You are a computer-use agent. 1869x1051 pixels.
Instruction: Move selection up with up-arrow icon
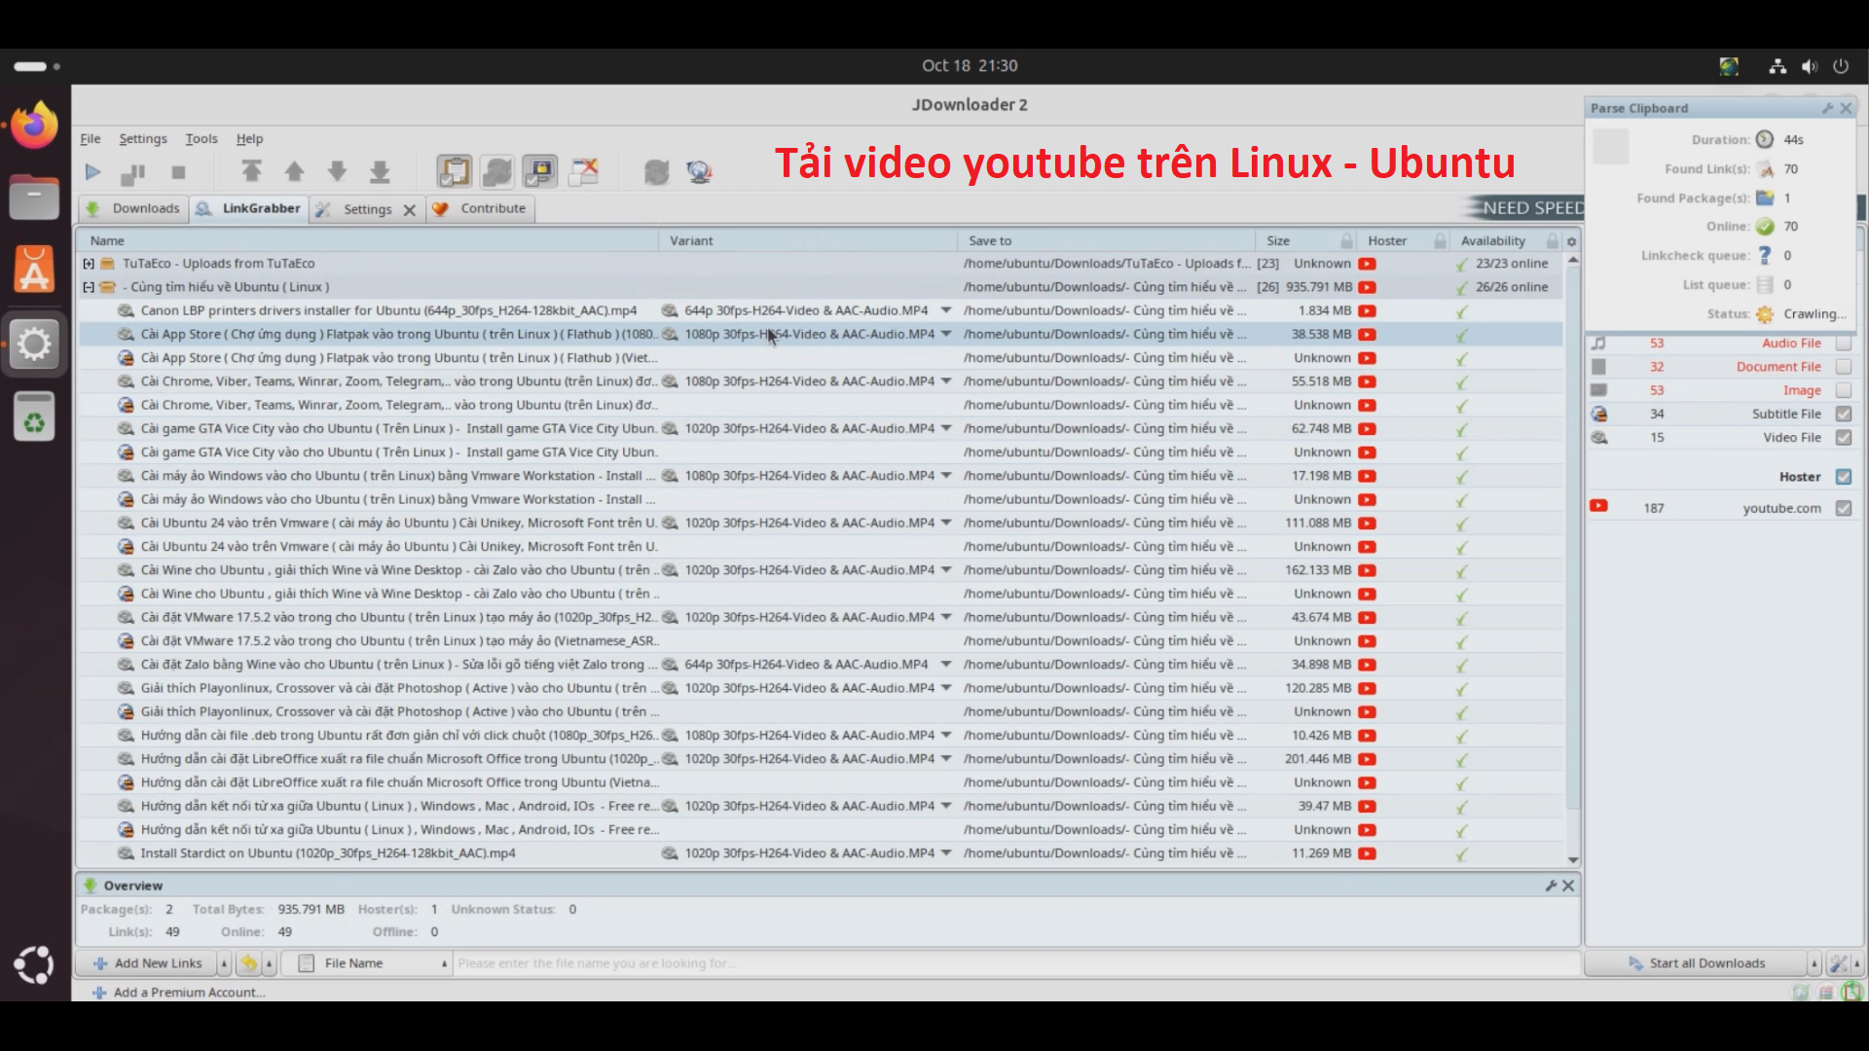coord(294,172)
